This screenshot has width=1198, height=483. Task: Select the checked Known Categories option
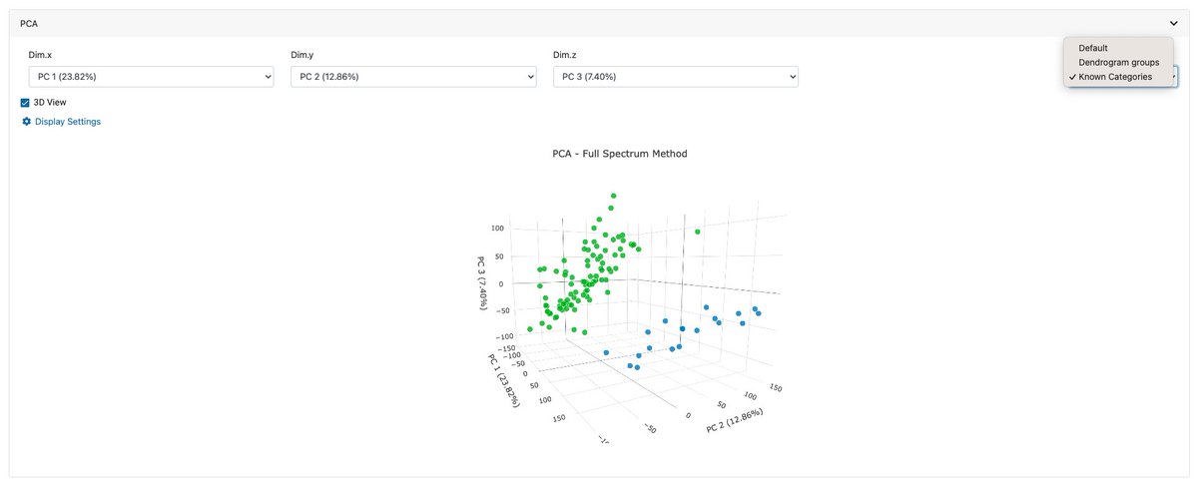click(x=1115, y=77)
